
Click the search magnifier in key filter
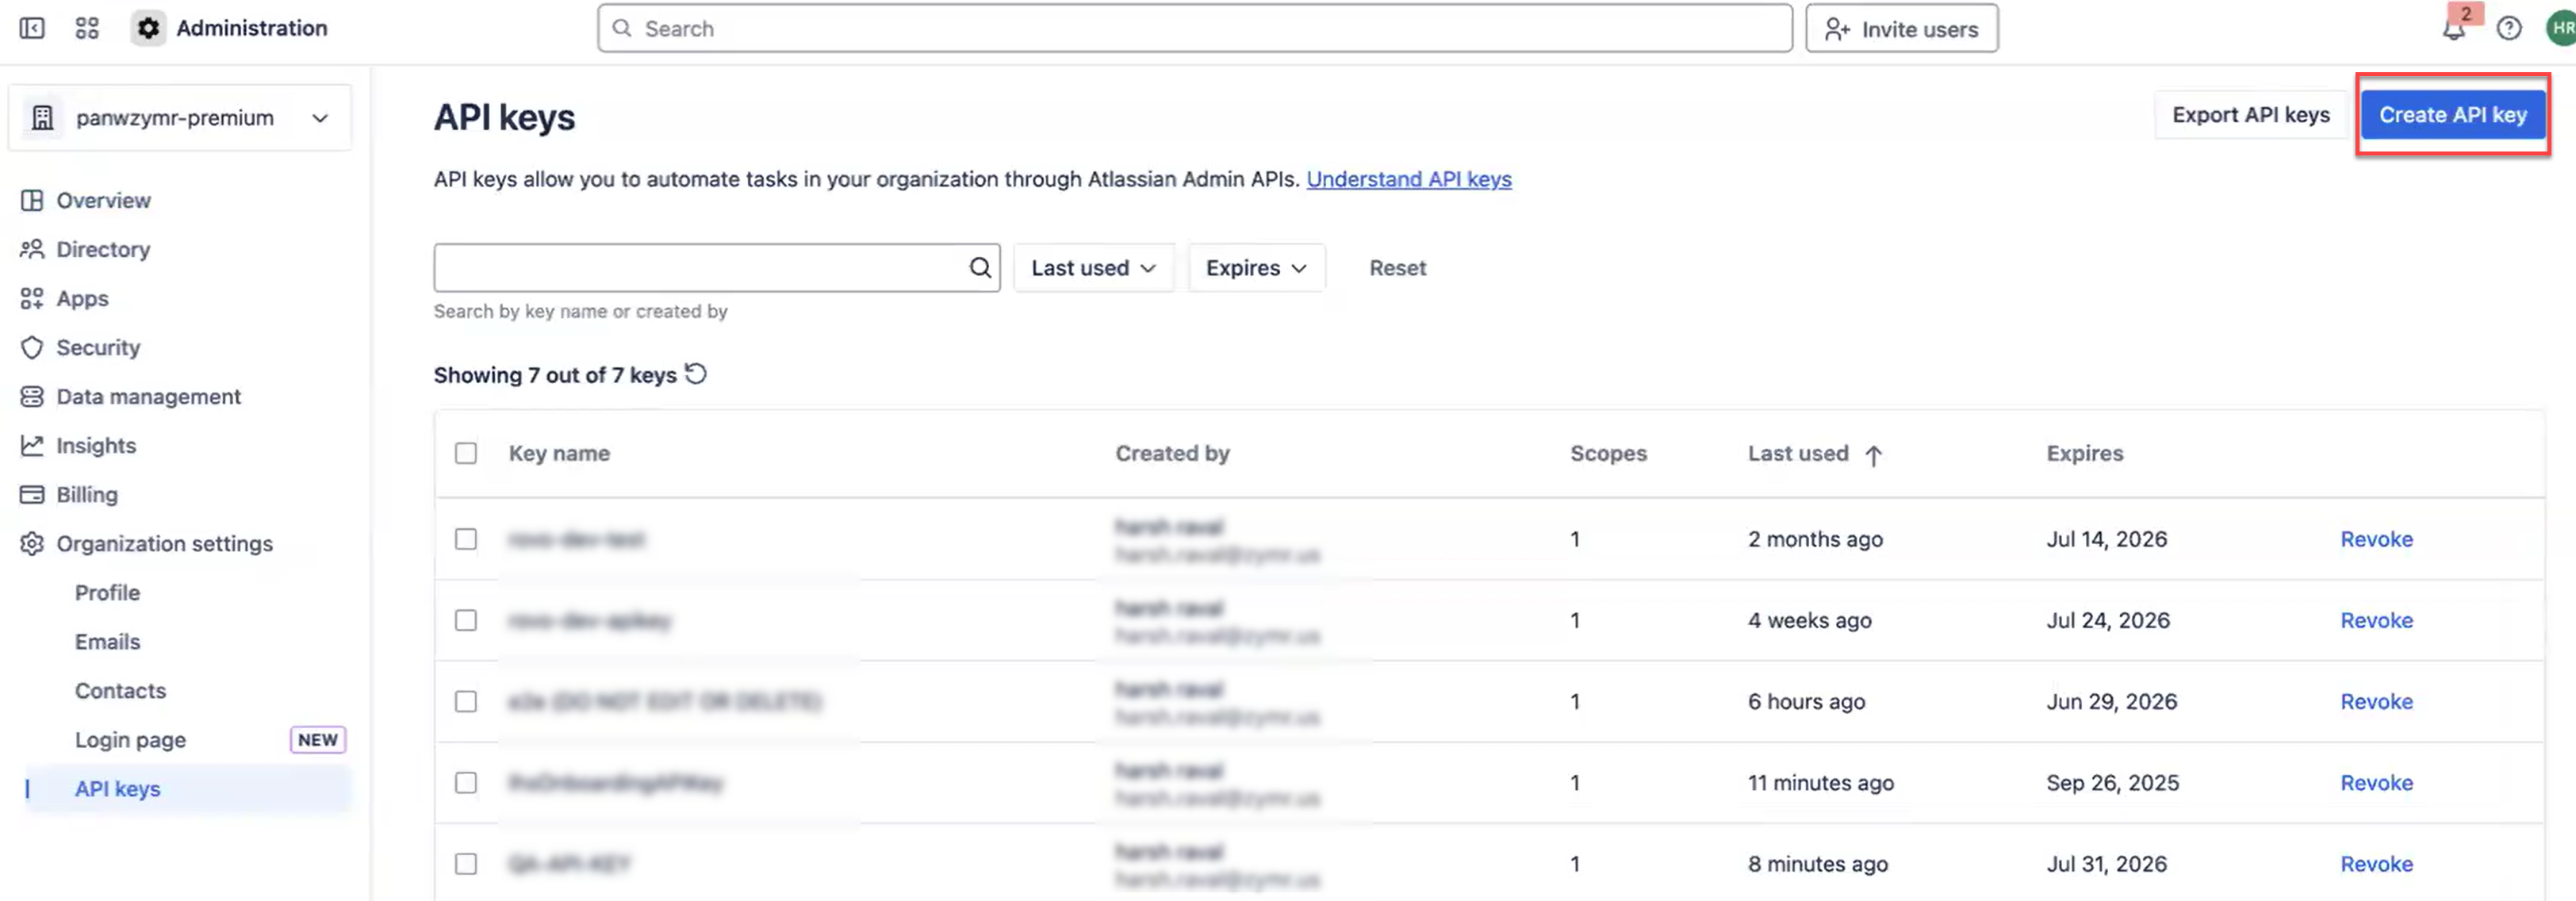tap(980, 268)
